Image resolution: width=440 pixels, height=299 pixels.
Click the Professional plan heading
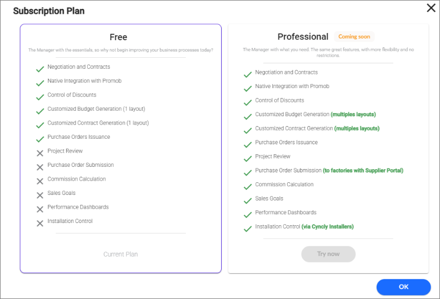point(303,37)
